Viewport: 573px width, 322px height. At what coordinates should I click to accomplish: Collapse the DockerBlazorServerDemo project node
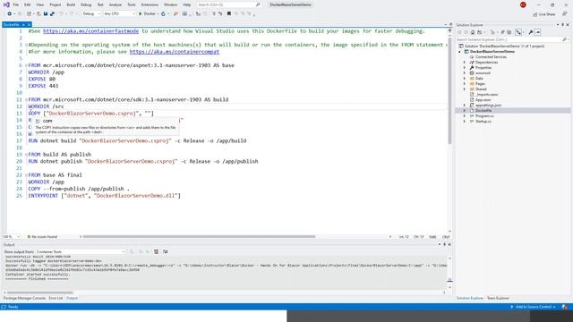460,52
